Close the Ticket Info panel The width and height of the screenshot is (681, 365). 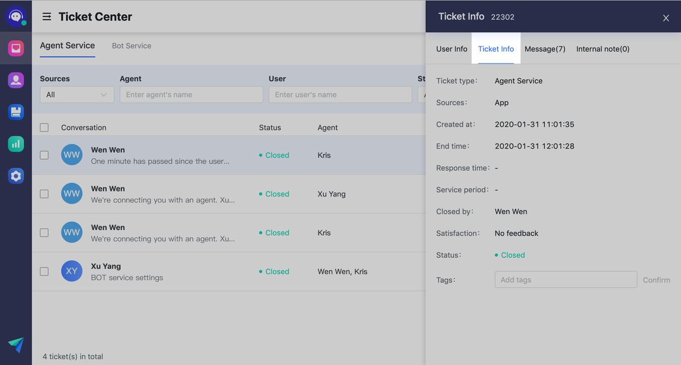point(666,18)
